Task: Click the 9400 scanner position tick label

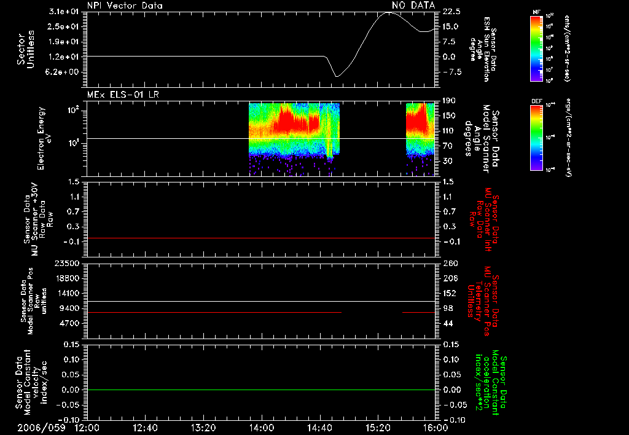Action: [x=70, y=308]
